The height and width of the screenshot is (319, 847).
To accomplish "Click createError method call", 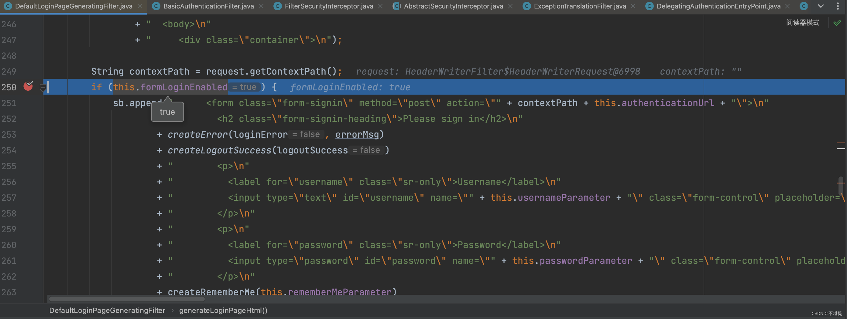I will (x=197, y=135).
